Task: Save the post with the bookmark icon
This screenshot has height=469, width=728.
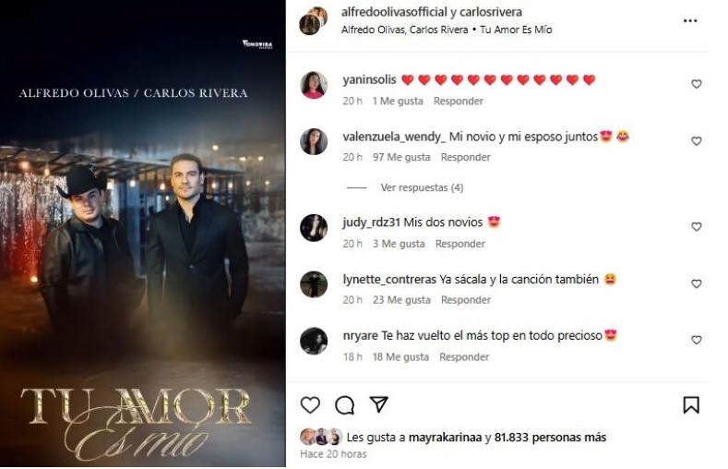Action: pos(691,405)
